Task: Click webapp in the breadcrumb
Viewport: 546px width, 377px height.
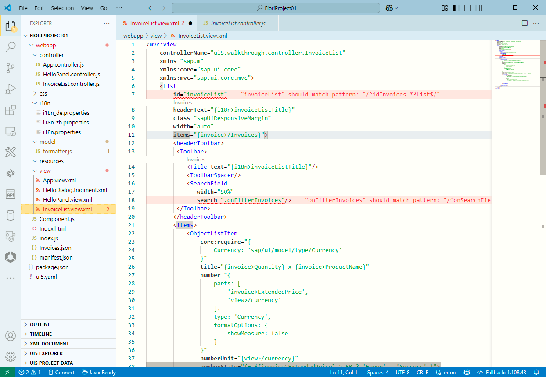Action: click(x=133, y=36)
